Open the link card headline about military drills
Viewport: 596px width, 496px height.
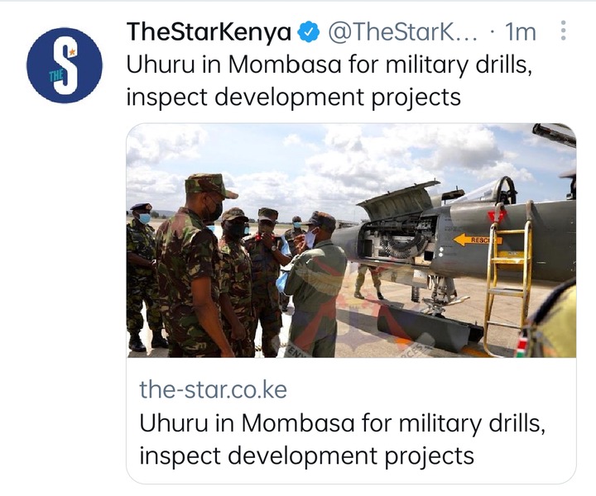pos(342,439)
